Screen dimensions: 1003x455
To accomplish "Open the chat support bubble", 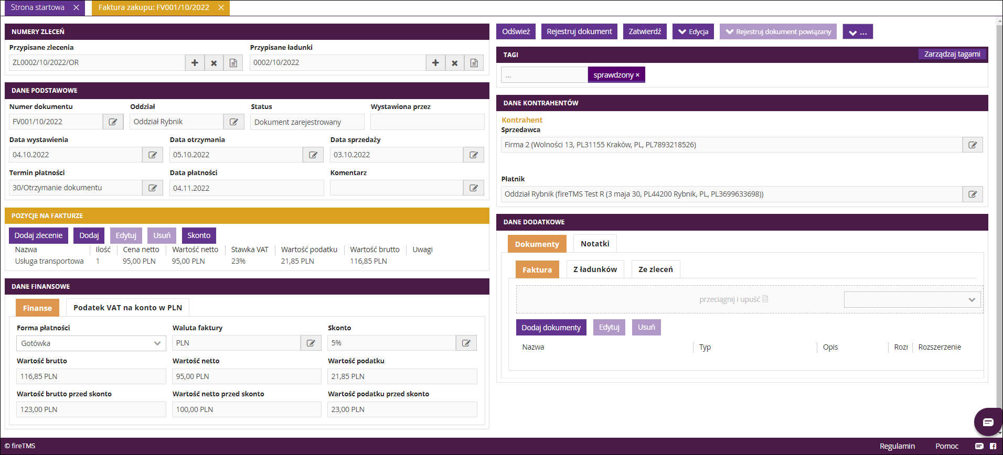I will tap(988, 422).
